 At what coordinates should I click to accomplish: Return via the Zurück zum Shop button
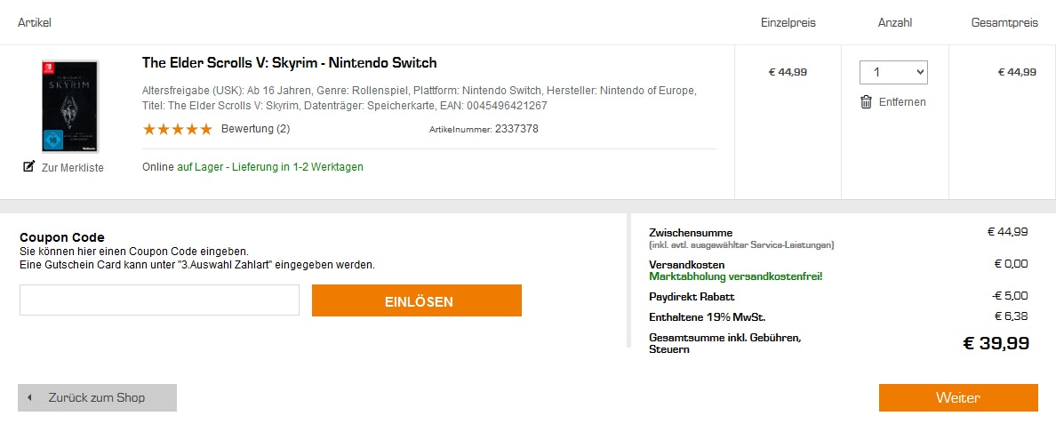pos(97,397)
